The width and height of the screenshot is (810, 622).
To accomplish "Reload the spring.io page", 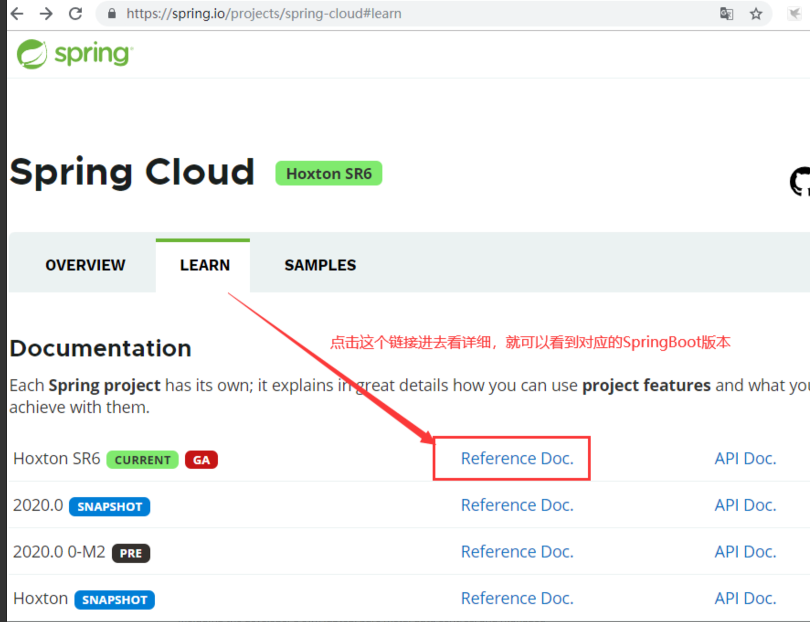I will tap(75, 14).
